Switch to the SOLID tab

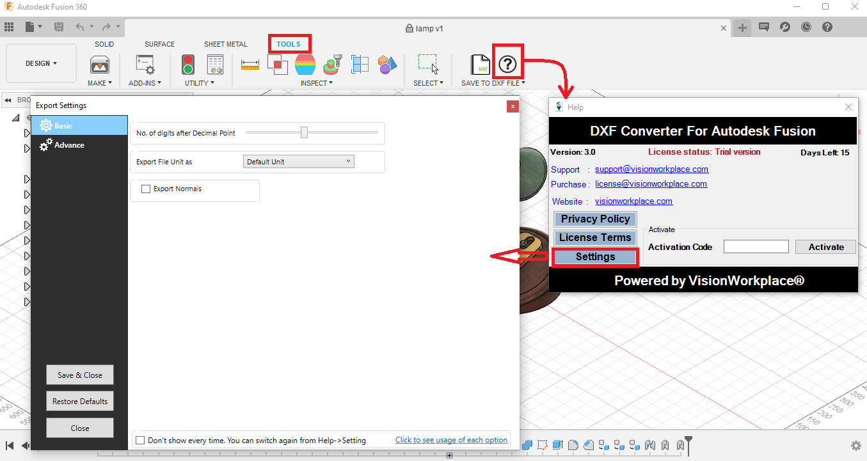pyautogui.click(x=104, y=44)
